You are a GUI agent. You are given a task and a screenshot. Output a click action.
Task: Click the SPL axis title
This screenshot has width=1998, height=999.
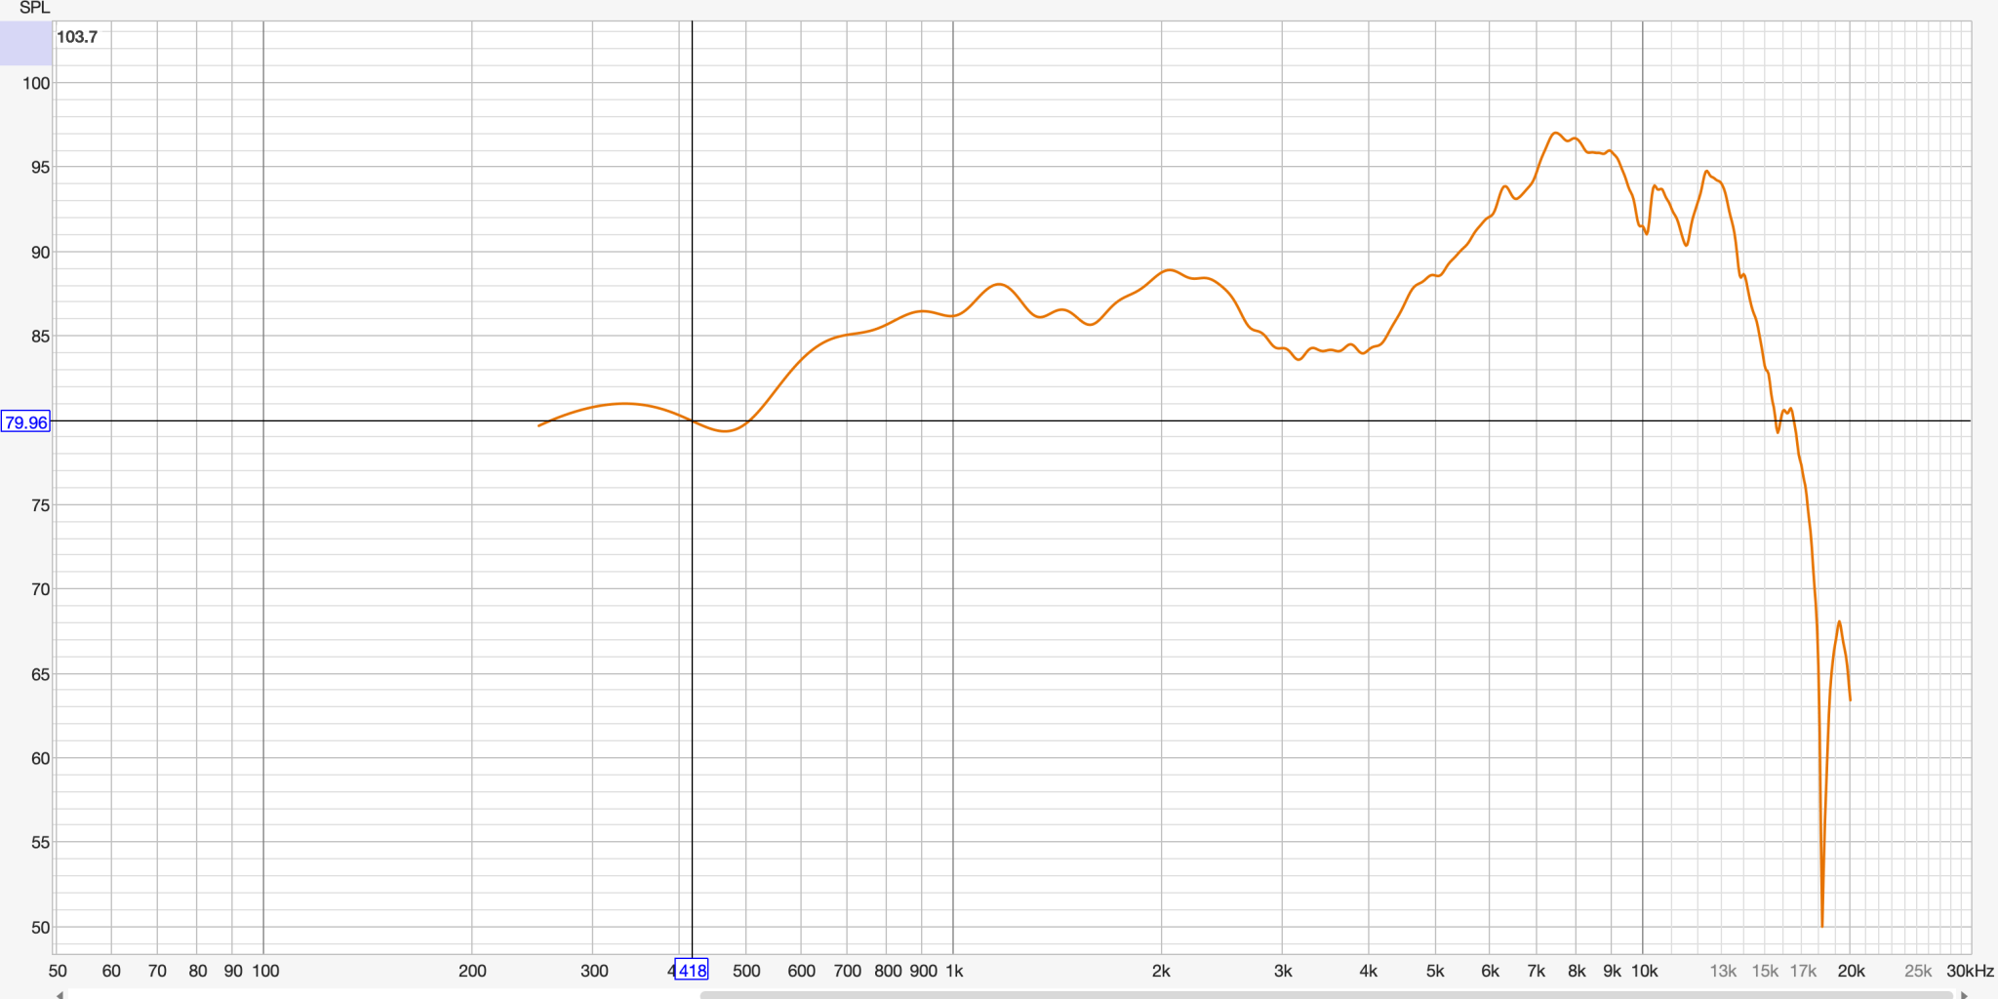[x=34, y=8]
